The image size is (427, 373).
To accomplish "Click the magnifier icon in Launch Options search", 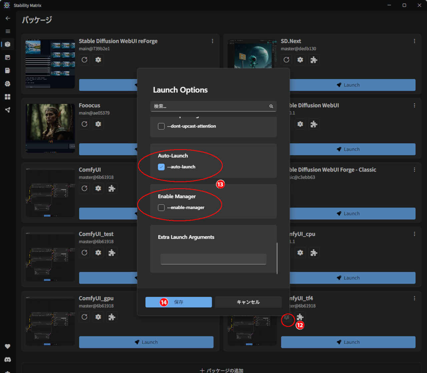I will point(271,106).
